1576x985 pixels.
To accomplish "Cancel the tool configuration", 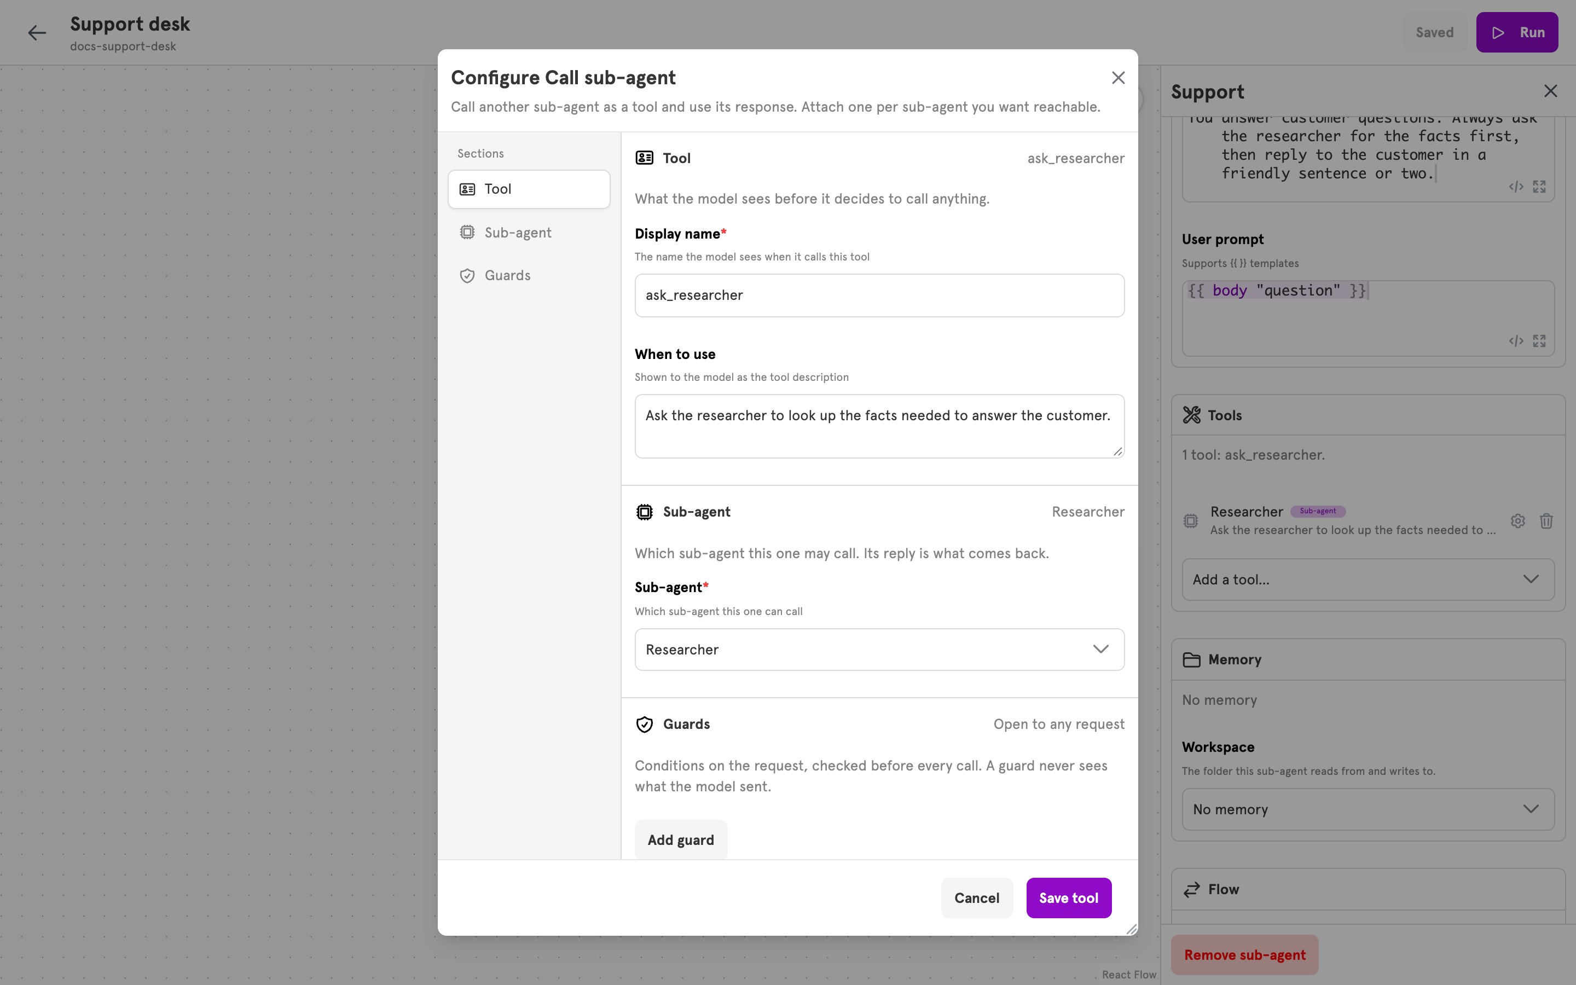I will pyautogui.click(x=977, y=897).
